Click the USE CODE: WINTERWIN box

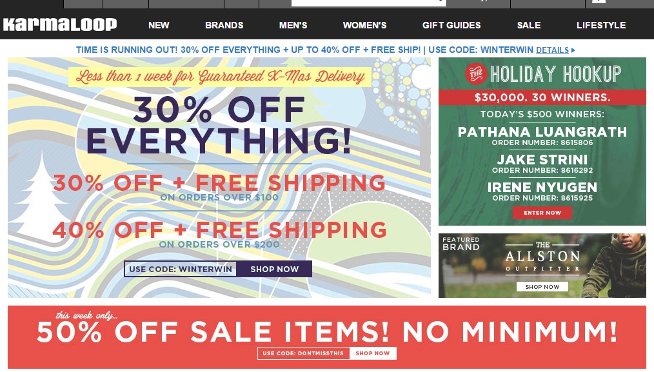click(180, 269)
